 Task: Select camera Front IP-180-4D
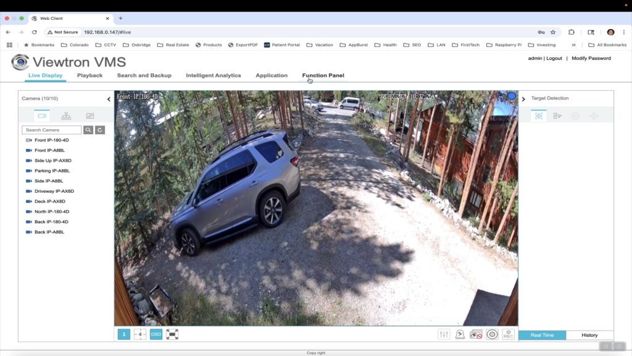click(52, 140)
